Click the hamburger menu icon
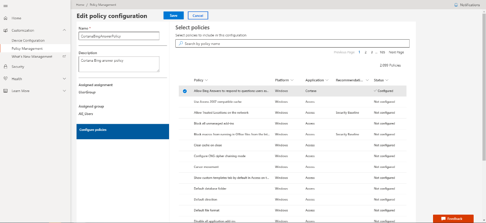The width and height of the screenshot is (486, 223). click(5, 5)
